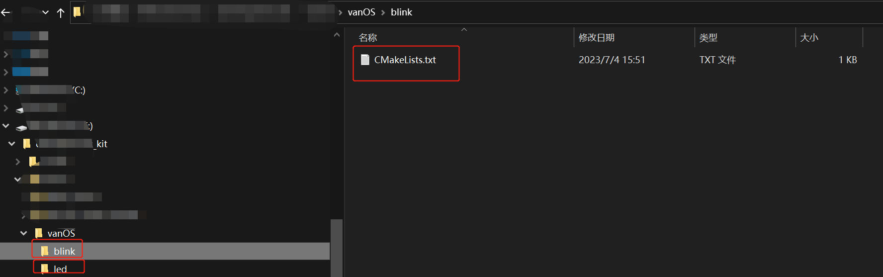883x277 pixels.
Task: Click the folder icon in address bar
Action: click(x=77, y=11)
